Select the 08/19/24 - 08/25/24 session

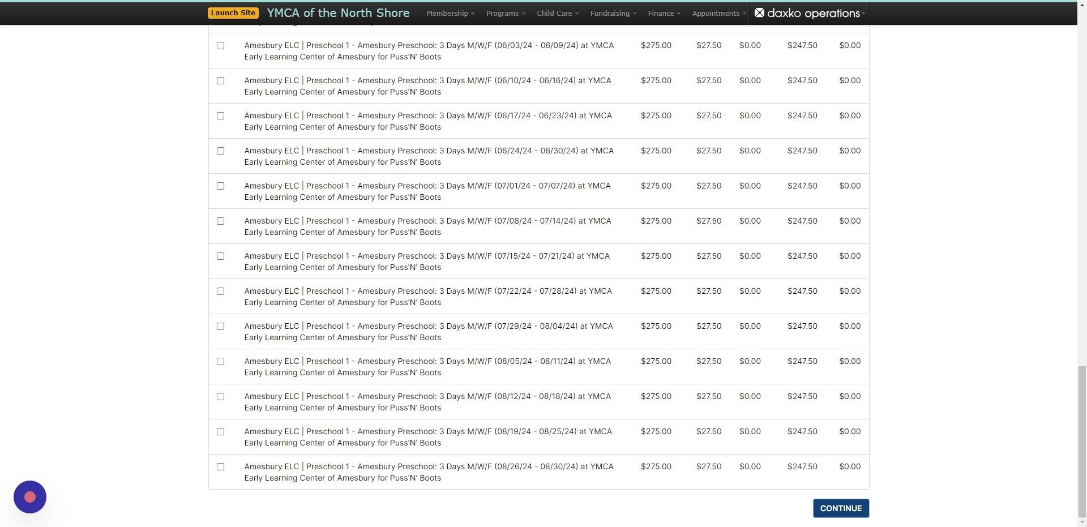tap(220, 432)
